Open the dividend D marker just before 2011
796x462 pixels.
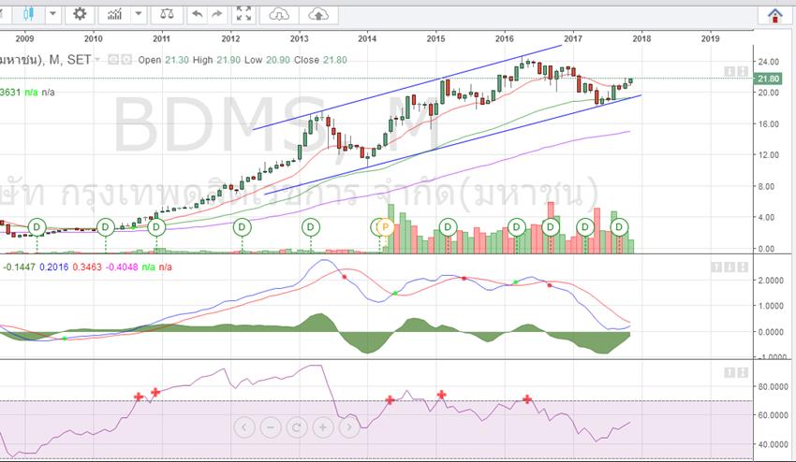pos(156,226)
